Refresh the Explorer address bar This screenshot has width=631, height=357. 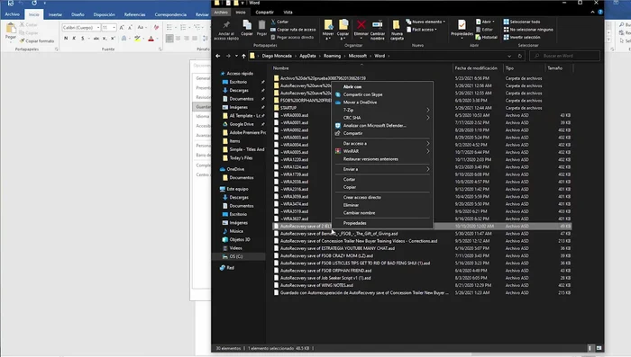(519, 56)
